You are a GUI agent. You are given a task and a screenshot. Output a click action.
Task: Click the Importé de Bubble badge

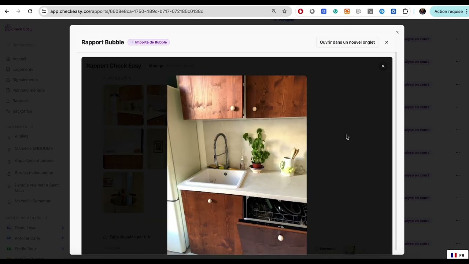(149, 42)
